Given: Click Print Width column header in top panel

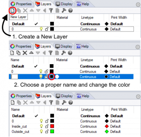Looking at the screenshot, I should (119, 18).
